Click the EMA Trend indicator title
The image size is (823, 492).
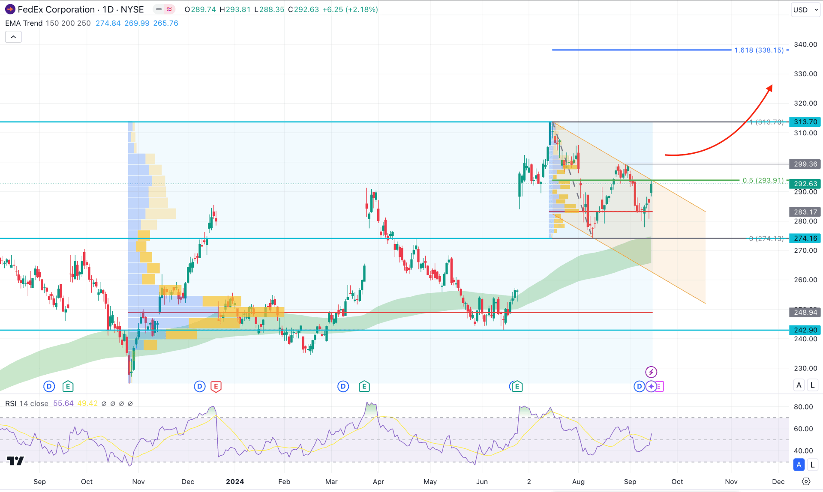[x=24, y=23]
